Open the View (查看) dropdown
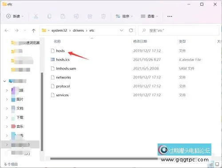This screenshot has height=168, width=222. 149,16
